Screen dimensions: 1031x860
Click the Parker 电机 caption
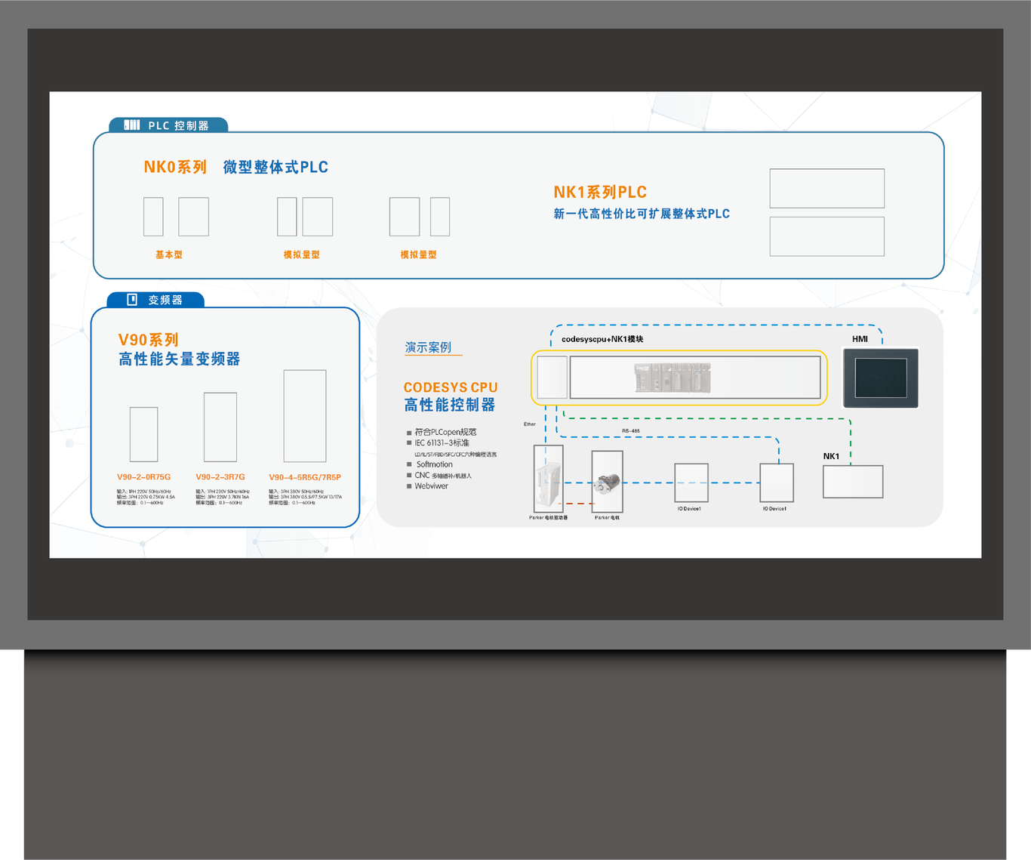coord(607,518)
